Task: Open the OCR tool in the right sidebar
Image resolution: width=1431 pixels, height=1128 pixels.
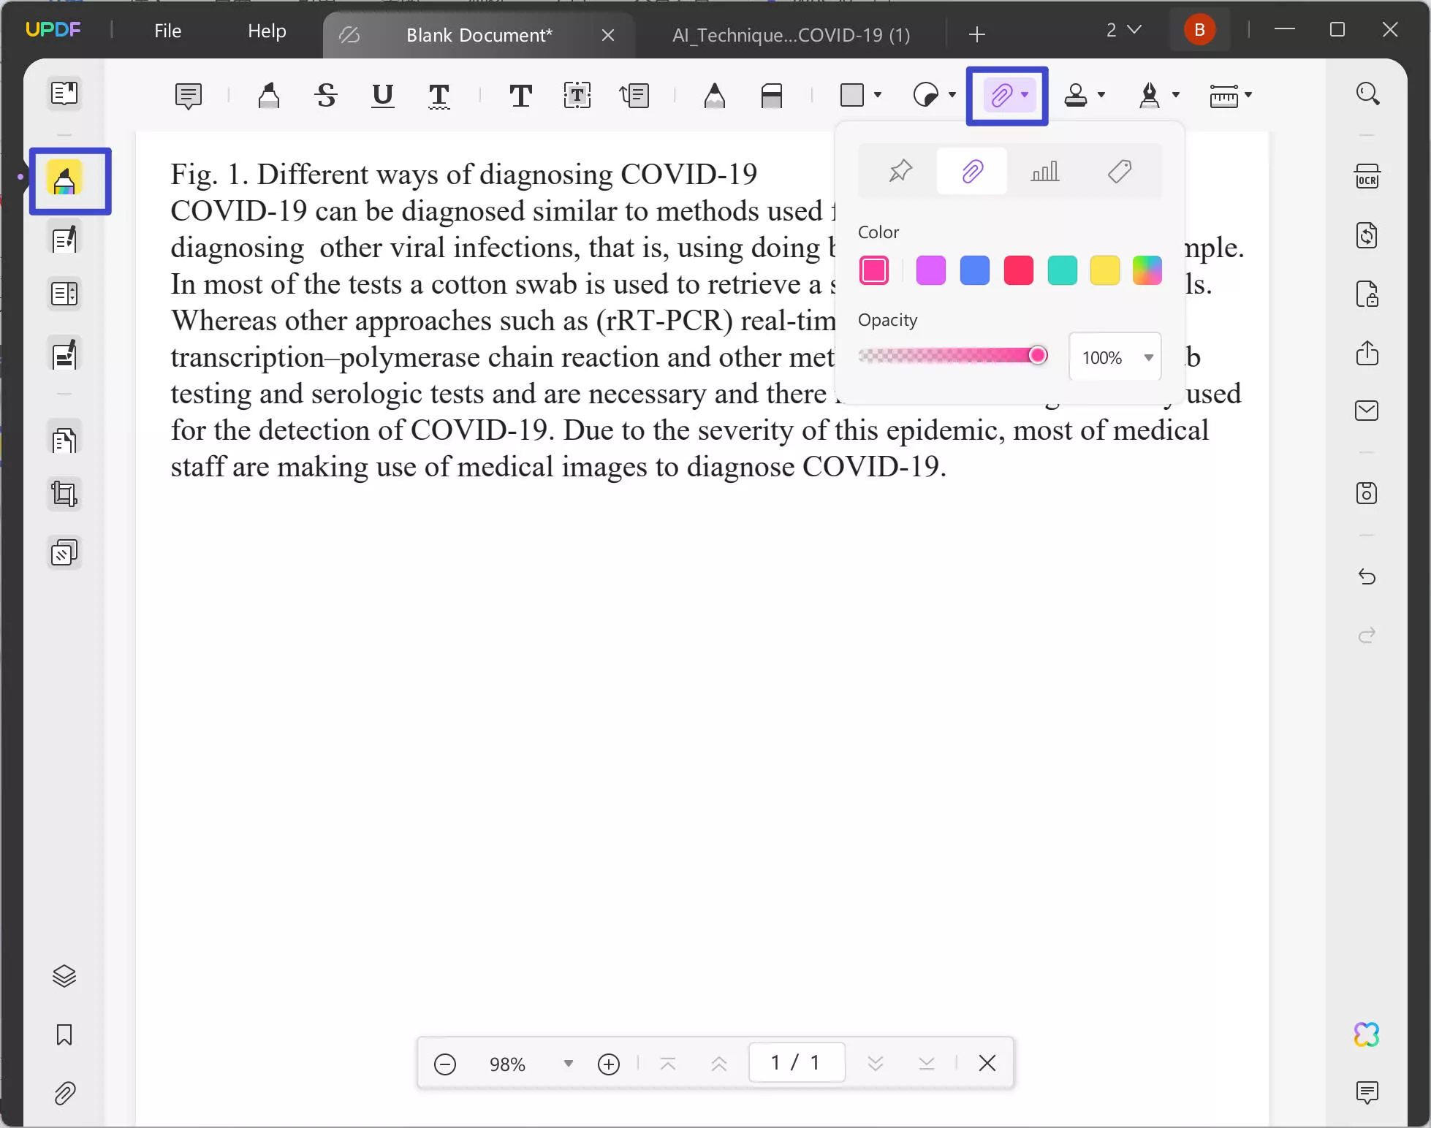Action: (1367, 176)
